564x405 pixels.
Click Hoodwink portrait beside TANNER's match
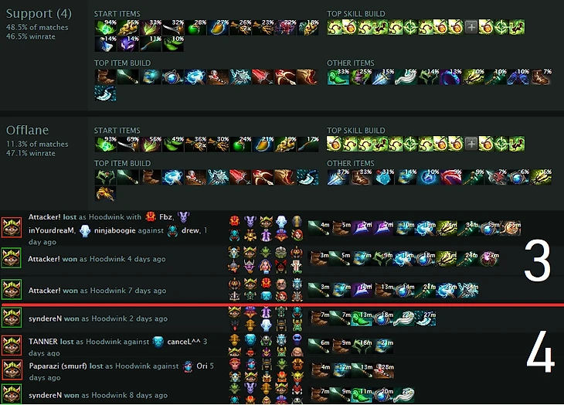(x=12, y=345)
